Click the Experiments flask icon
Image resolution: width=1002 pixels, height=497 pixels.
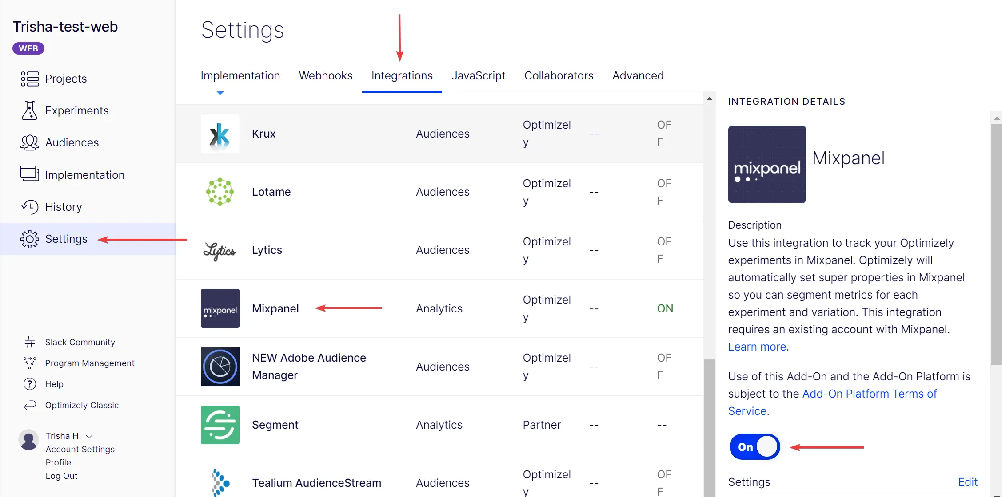[x=29, y=110]
